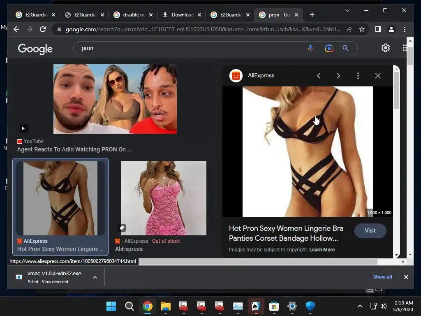Bookmark this page with the star icon
The width and height of the screenshot is (421, 316).
(362, 29)
